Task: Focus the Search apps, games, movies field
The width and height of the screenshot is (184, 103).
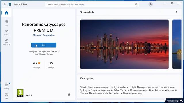Action: click(x=92, y=5)
